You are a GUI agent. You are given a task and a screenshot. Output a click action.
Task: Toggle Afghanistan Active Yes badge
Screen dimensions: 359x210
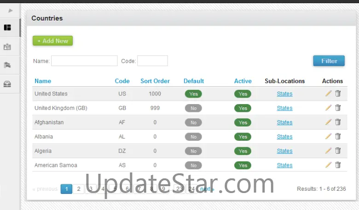[x=243, y=122]
